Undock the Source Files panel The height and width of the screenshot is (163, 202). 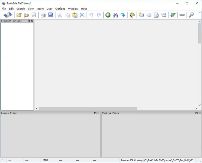[x=95, y=113]
